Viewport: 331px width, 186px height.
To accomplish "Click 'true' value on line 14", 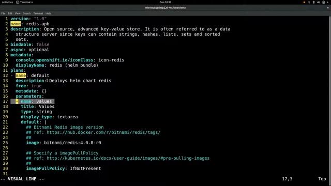I will click(x=36, y=86).
